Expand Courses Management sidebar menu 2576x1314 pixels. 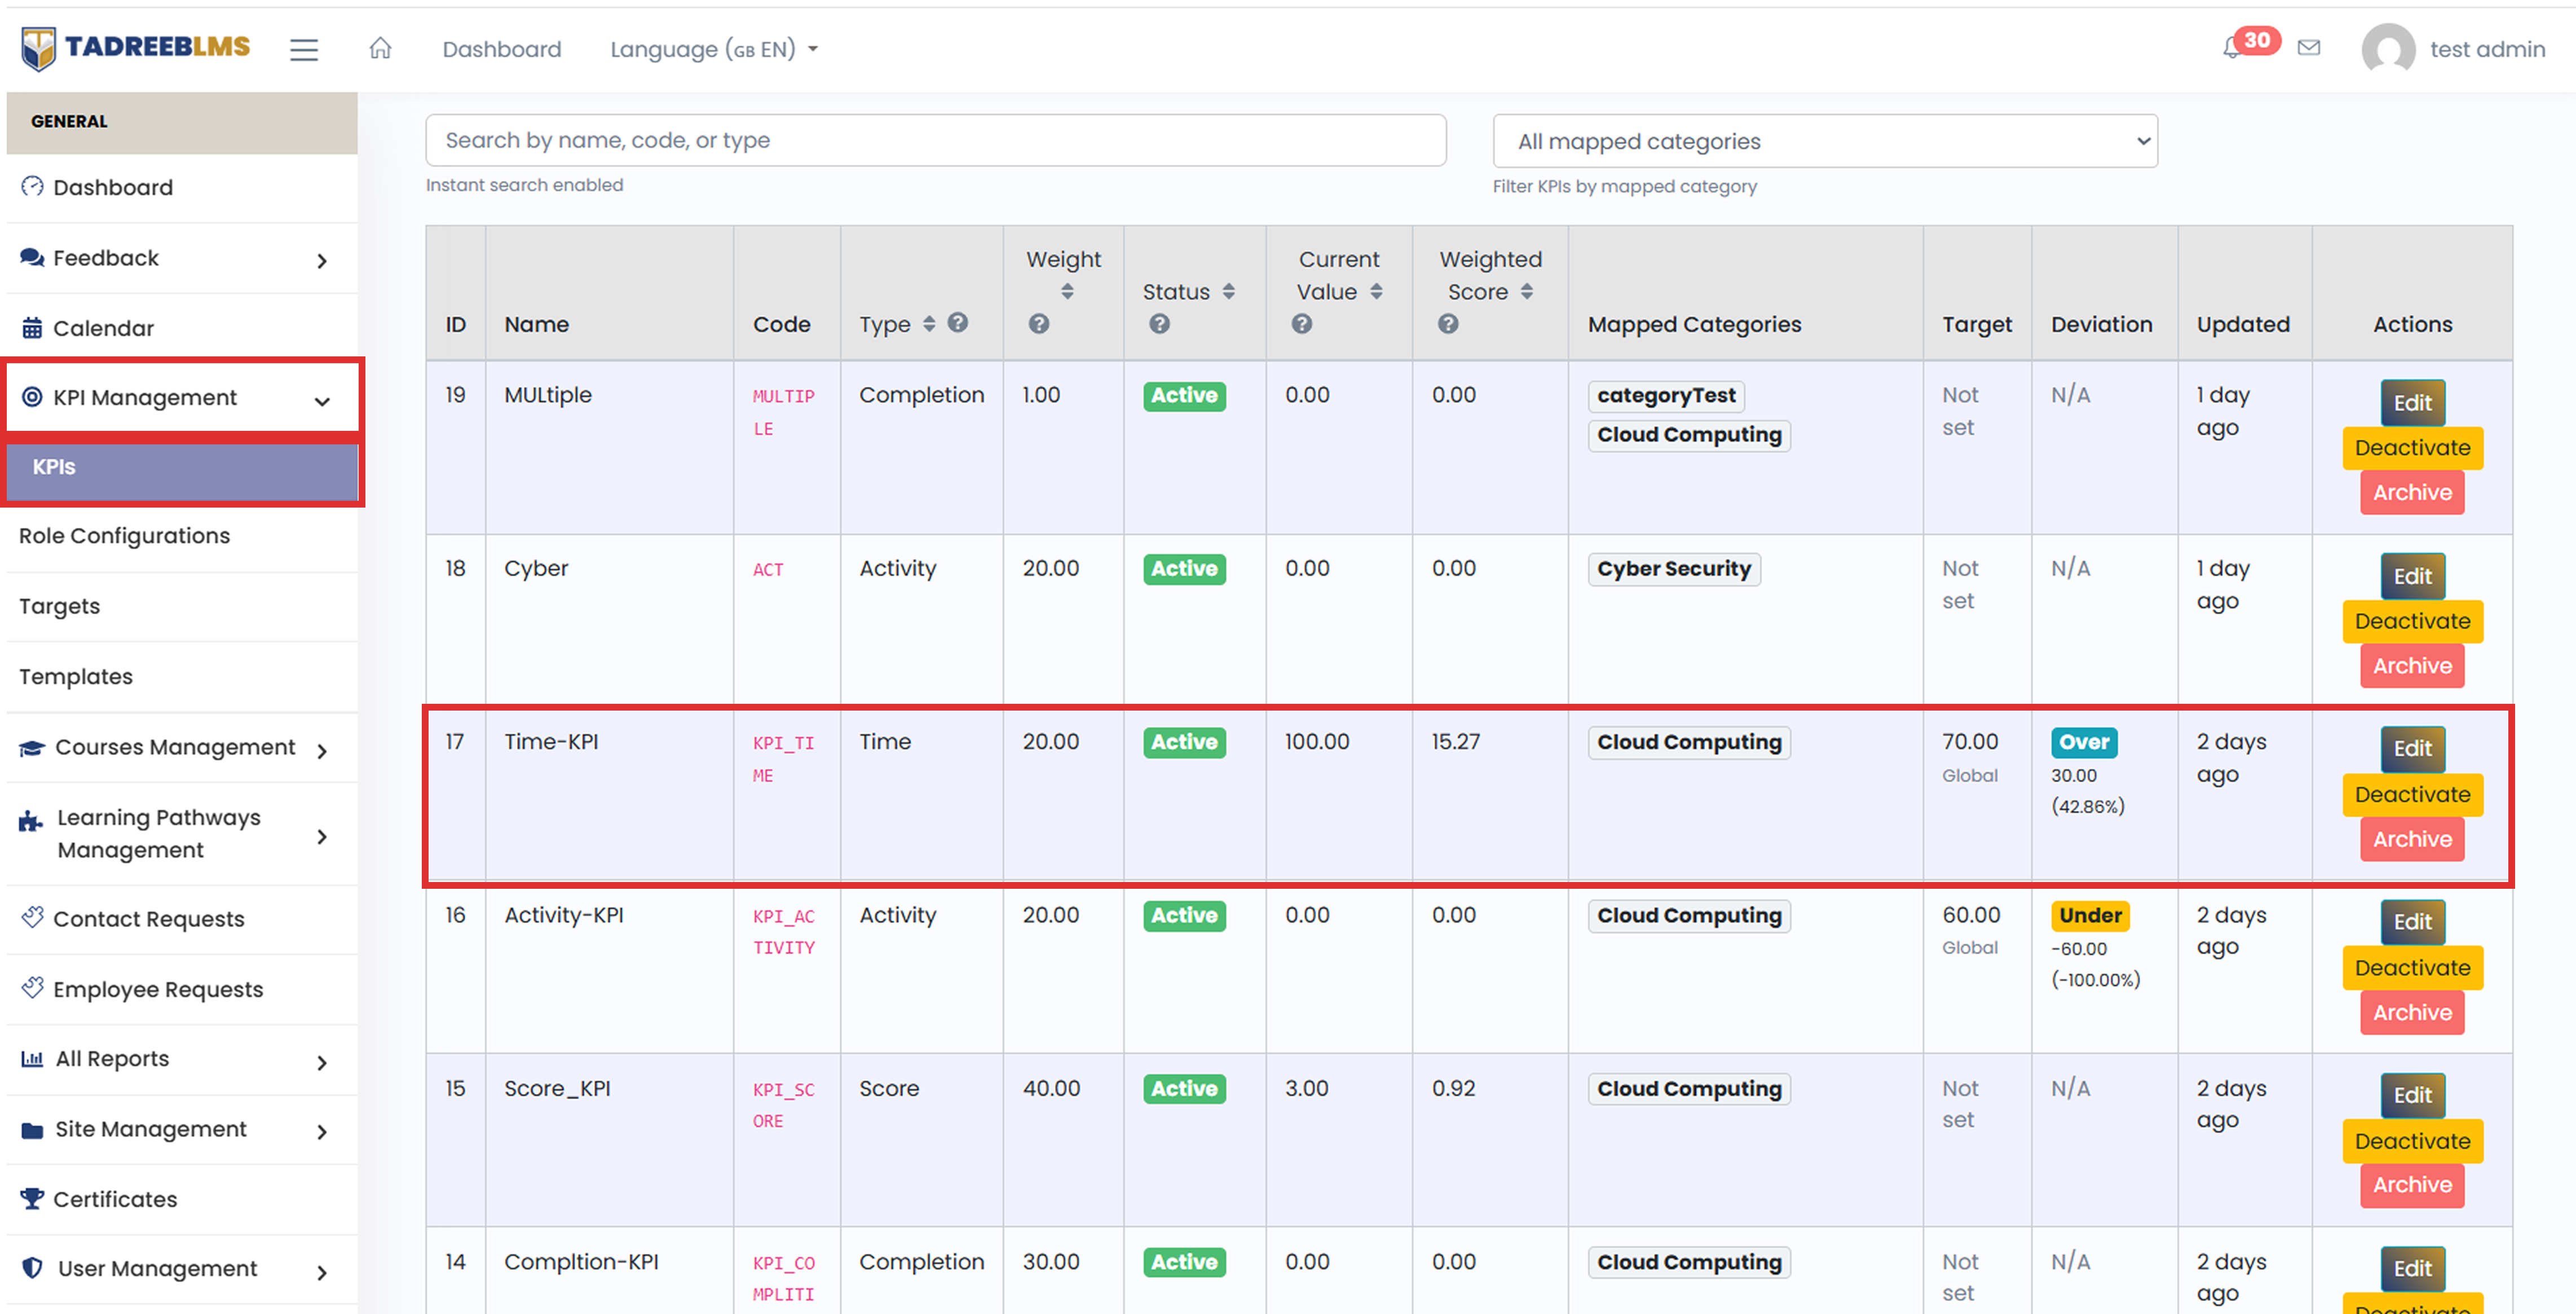coord(181,748)
